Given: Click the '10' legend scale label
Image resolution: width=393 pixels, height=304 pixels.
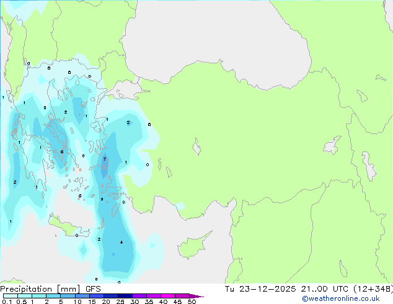Looking at the screenshot, I should [77, 302].
